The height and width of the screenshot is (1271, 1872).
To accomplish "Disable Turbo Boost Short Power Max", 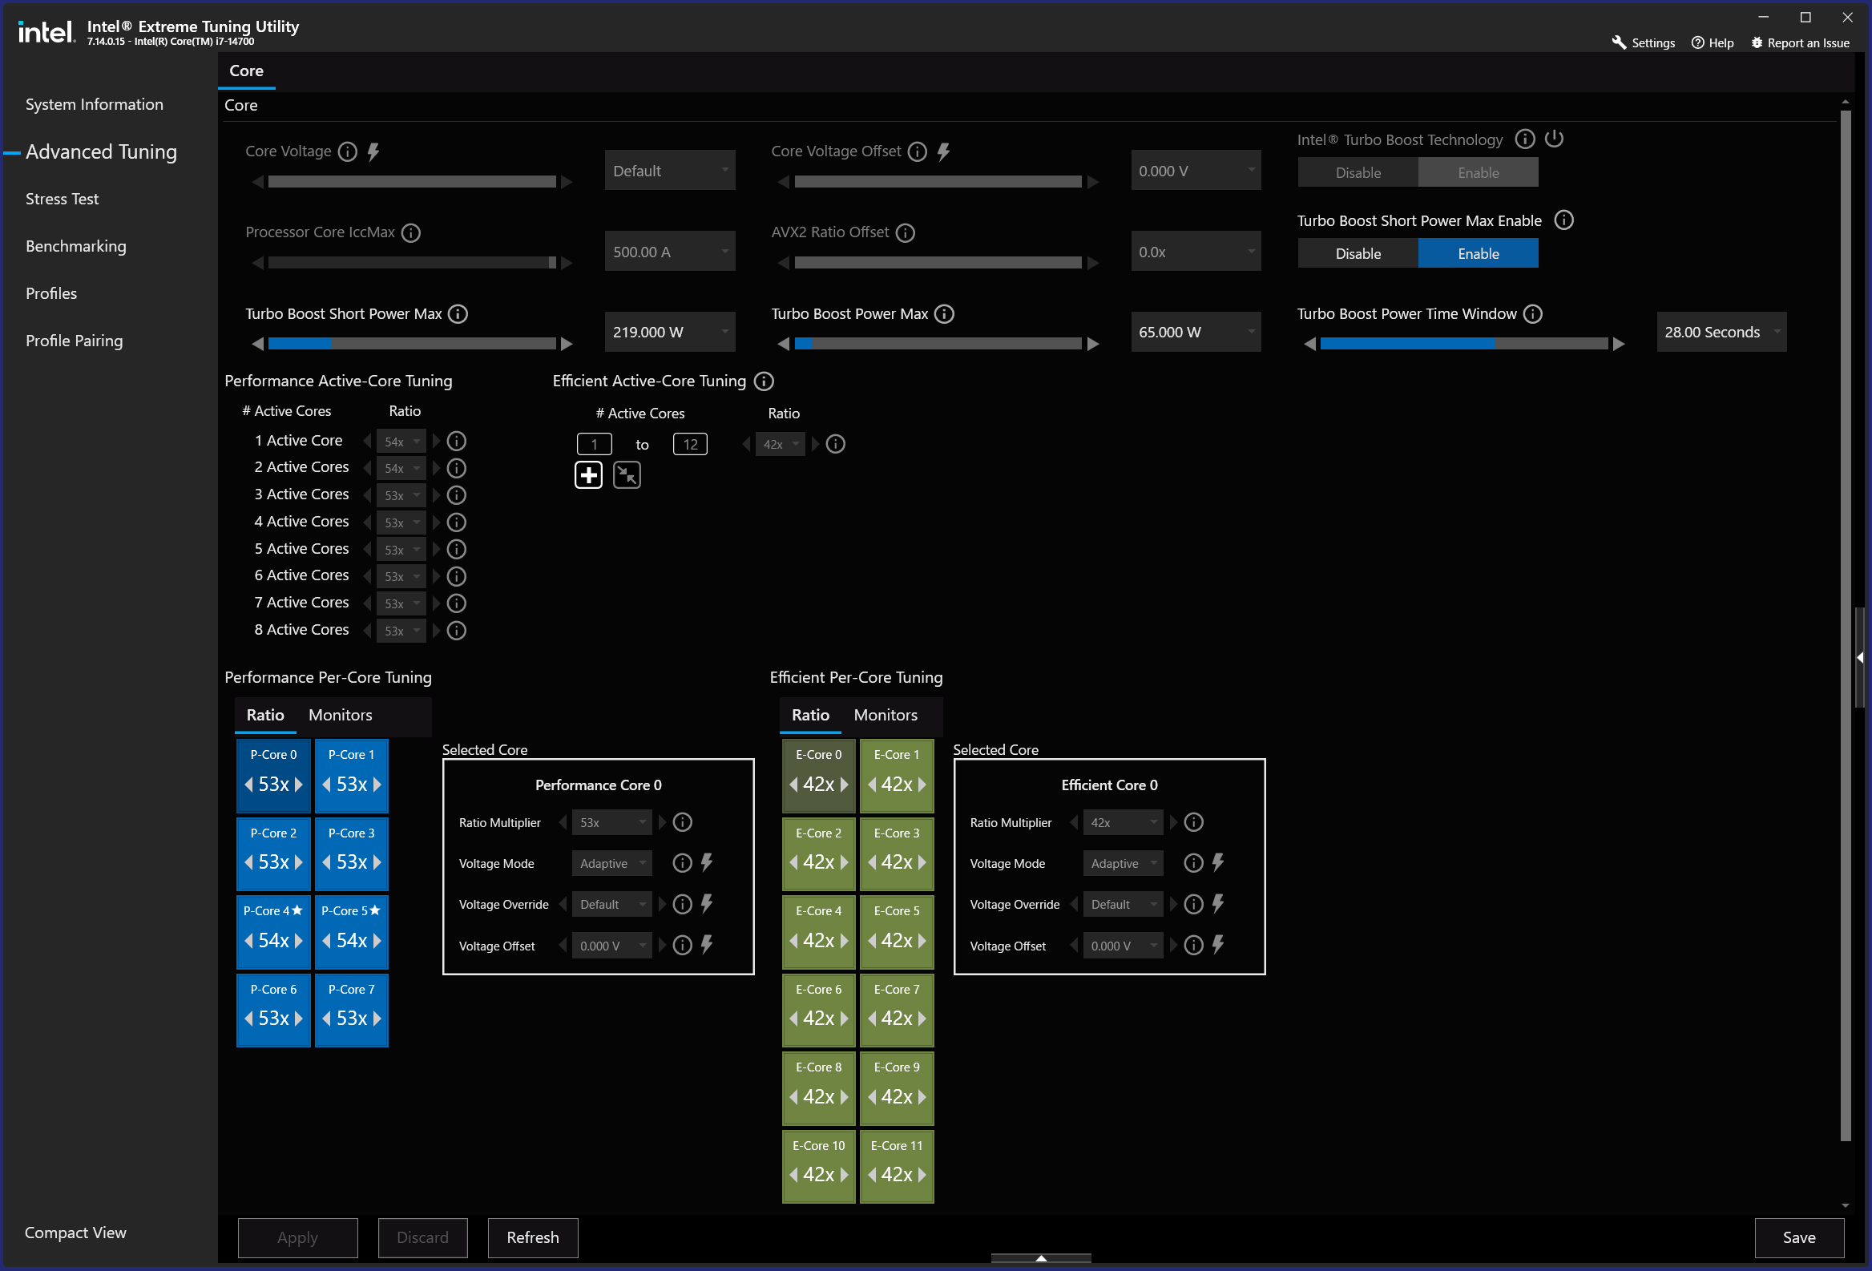I will (x=1358, y=254).
